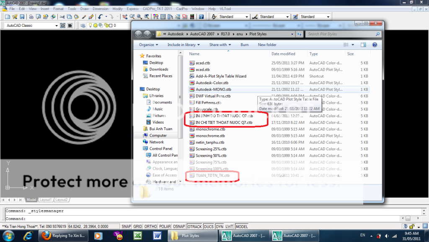
Task: Click the MODEL button in status bar
Action: click(242, 227)
